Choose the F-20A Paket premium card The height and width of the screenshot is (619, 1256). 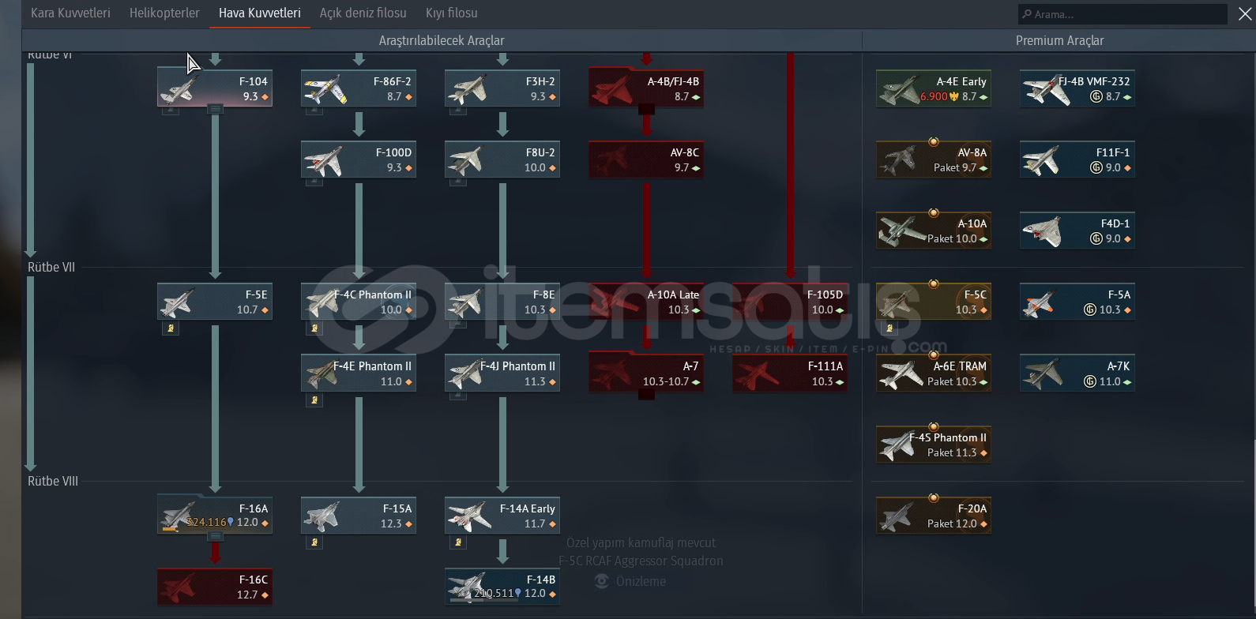[x=934, y=515]
